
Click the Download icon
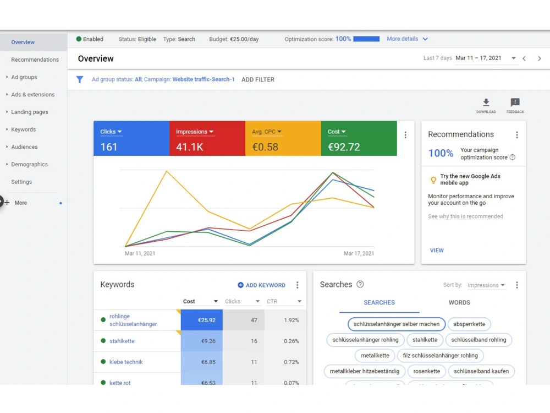[x=486, y=102]
